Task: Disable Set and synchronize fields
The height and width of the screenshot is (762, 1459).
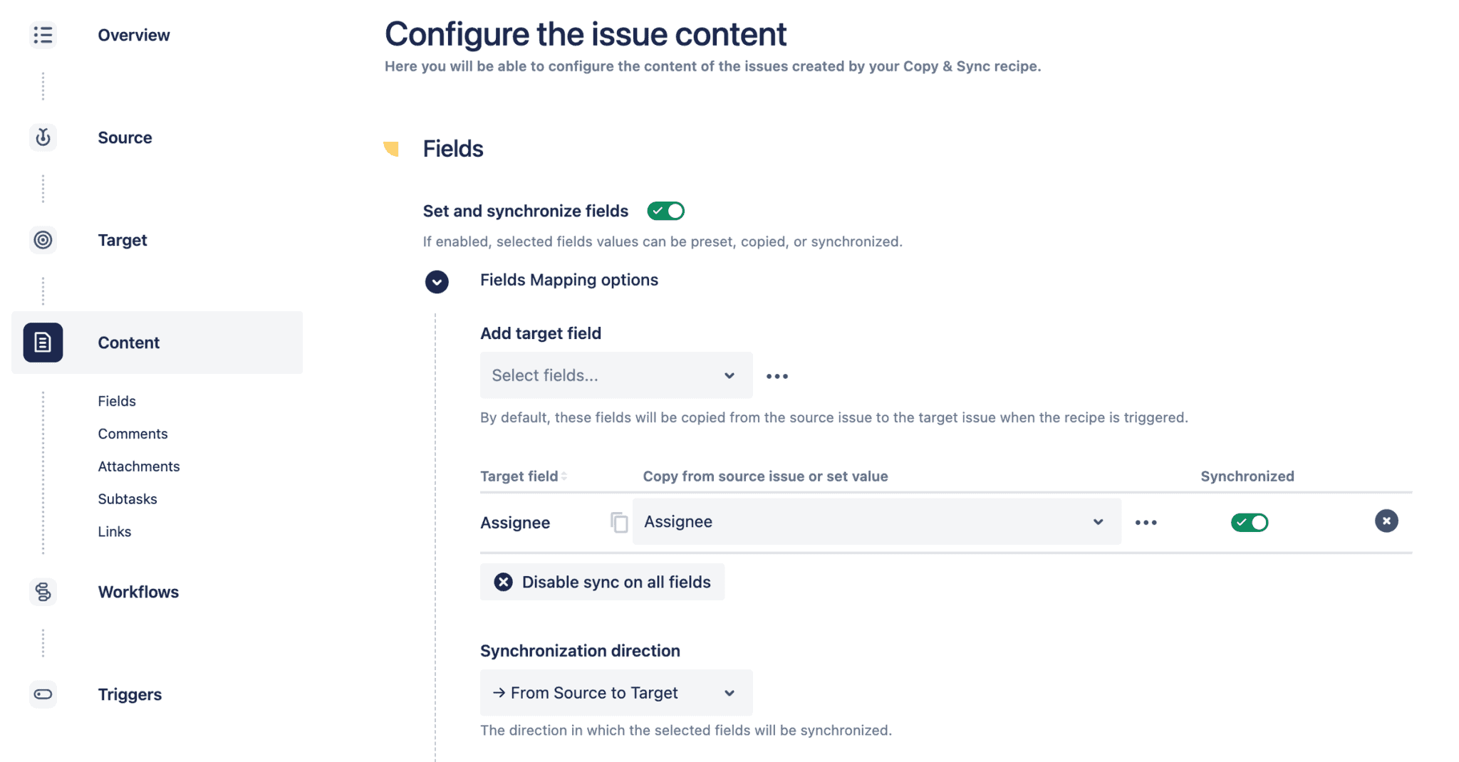Action: (665, 210)
